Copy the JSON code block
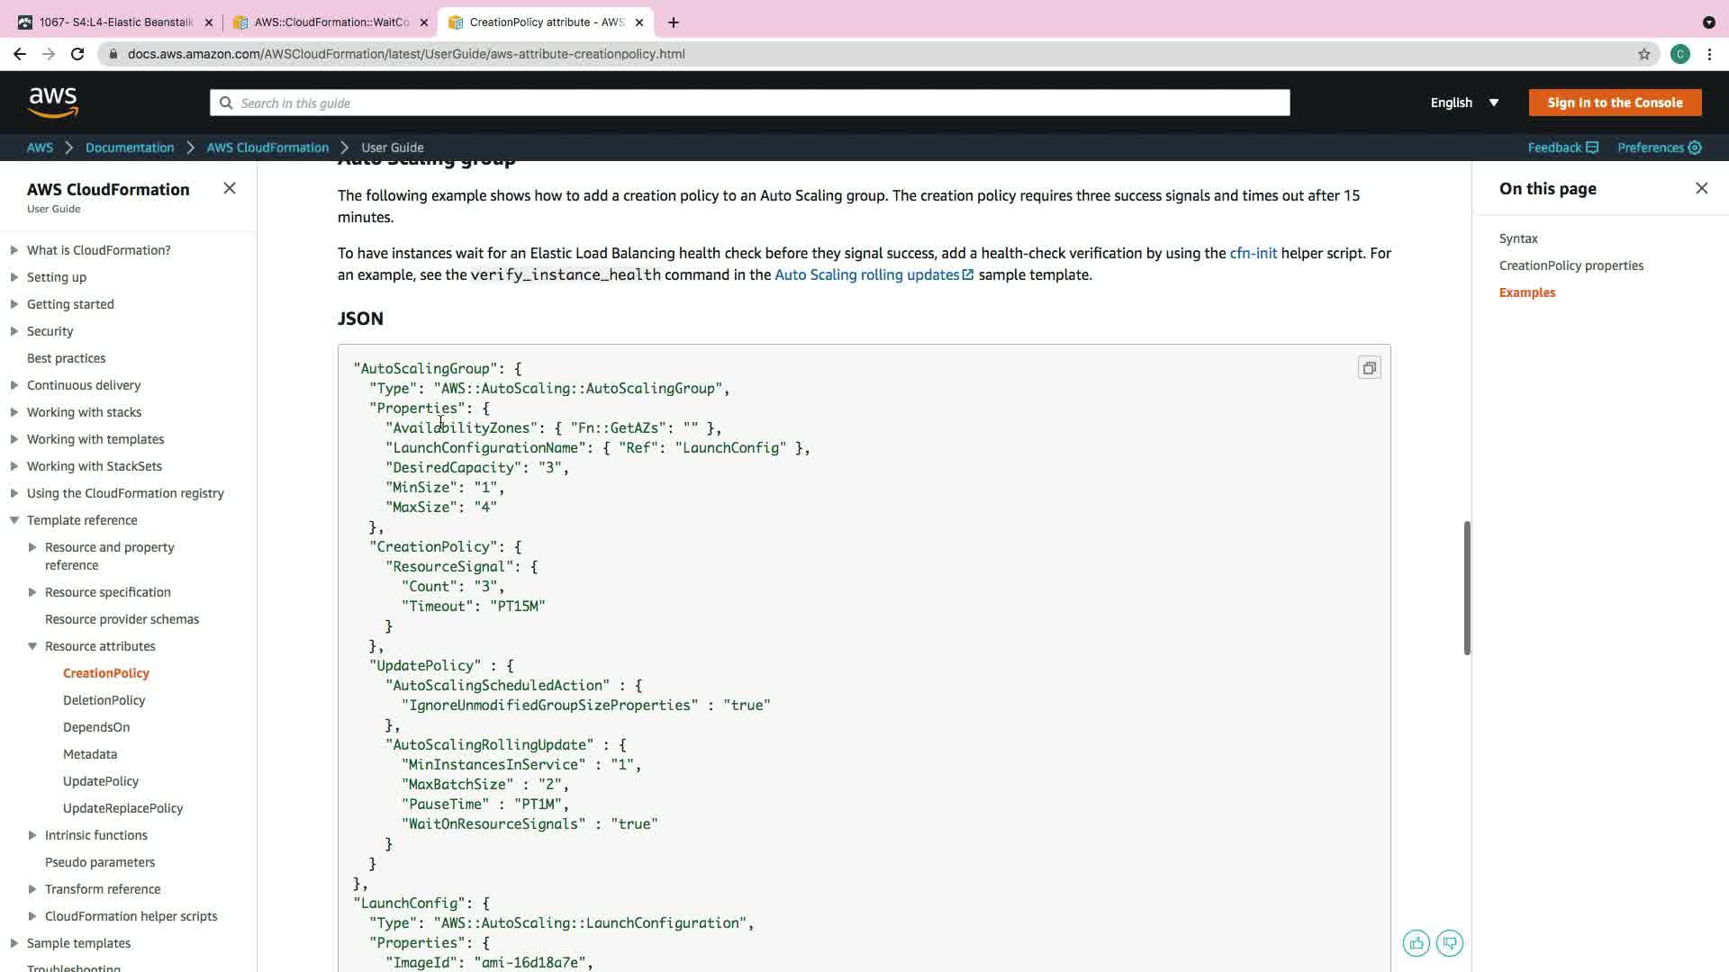The image size is (1729, 972). coord(1369,368)
